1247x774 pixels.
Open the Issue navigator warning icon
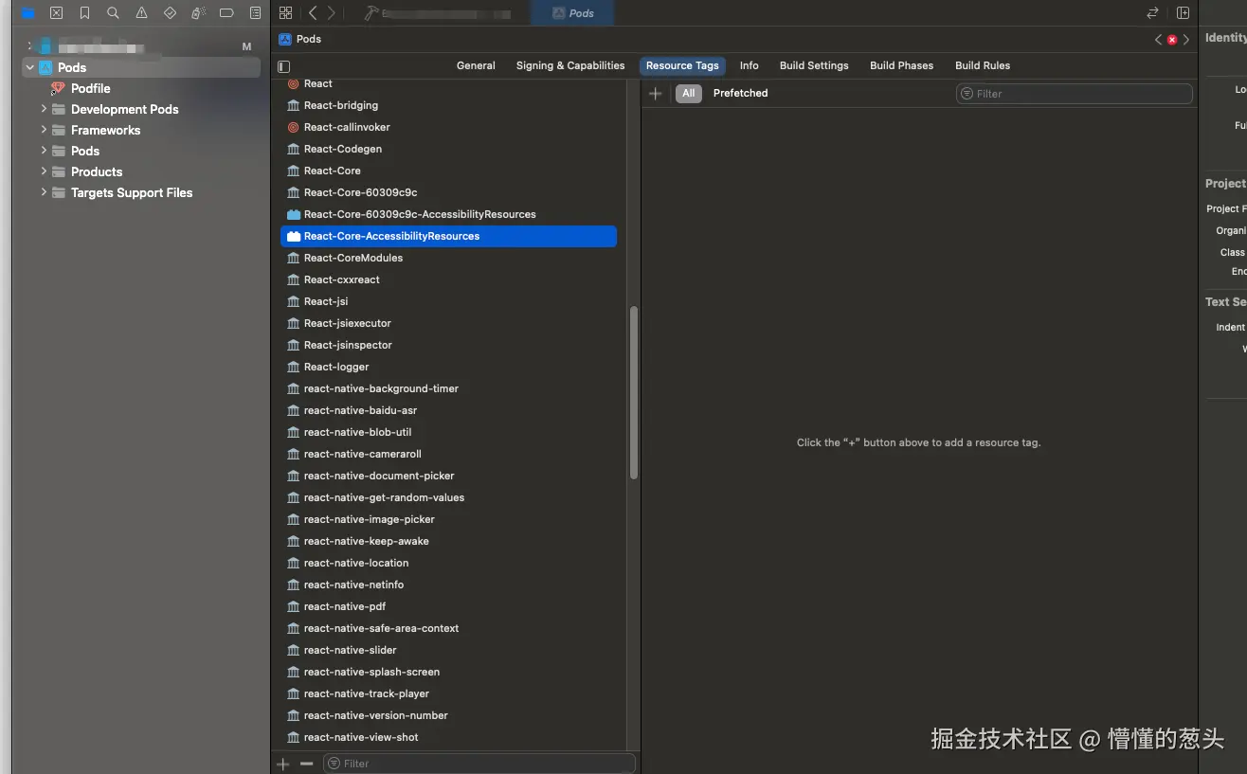[141, 13]
